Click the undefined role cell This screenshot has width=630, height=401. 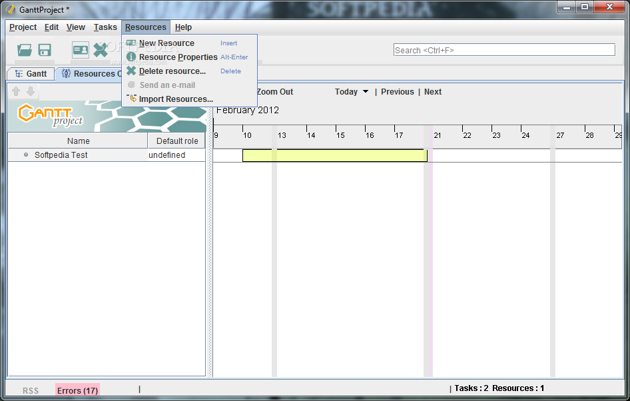(x=176, y=155)
